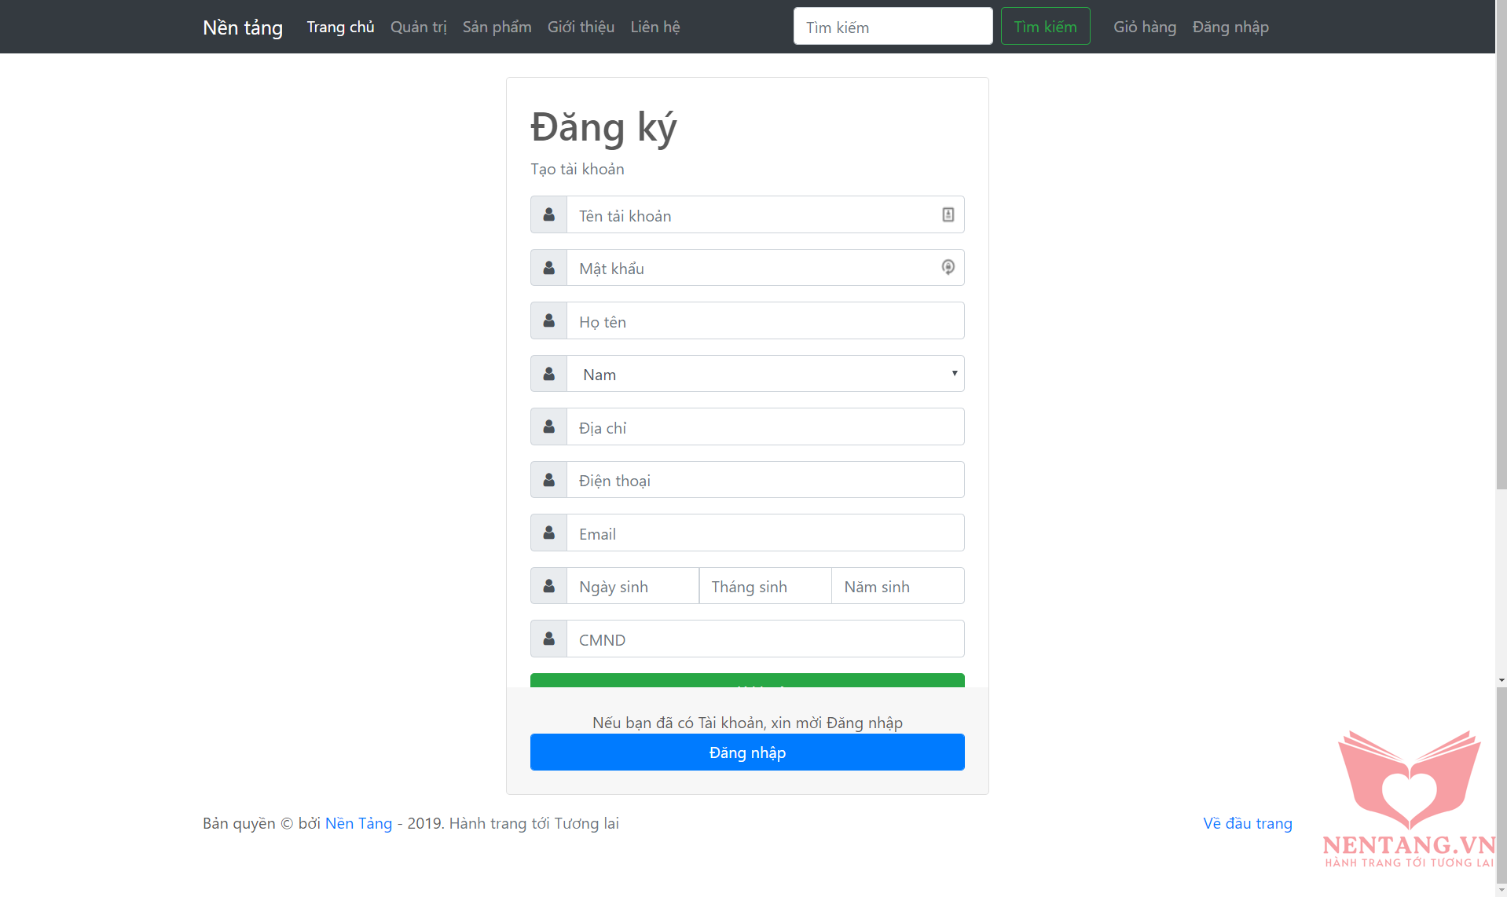Focus the Tìm kiếm search input
This screenshot has height=897, width=1507.
pyautogui.click(x=893, y=27)
